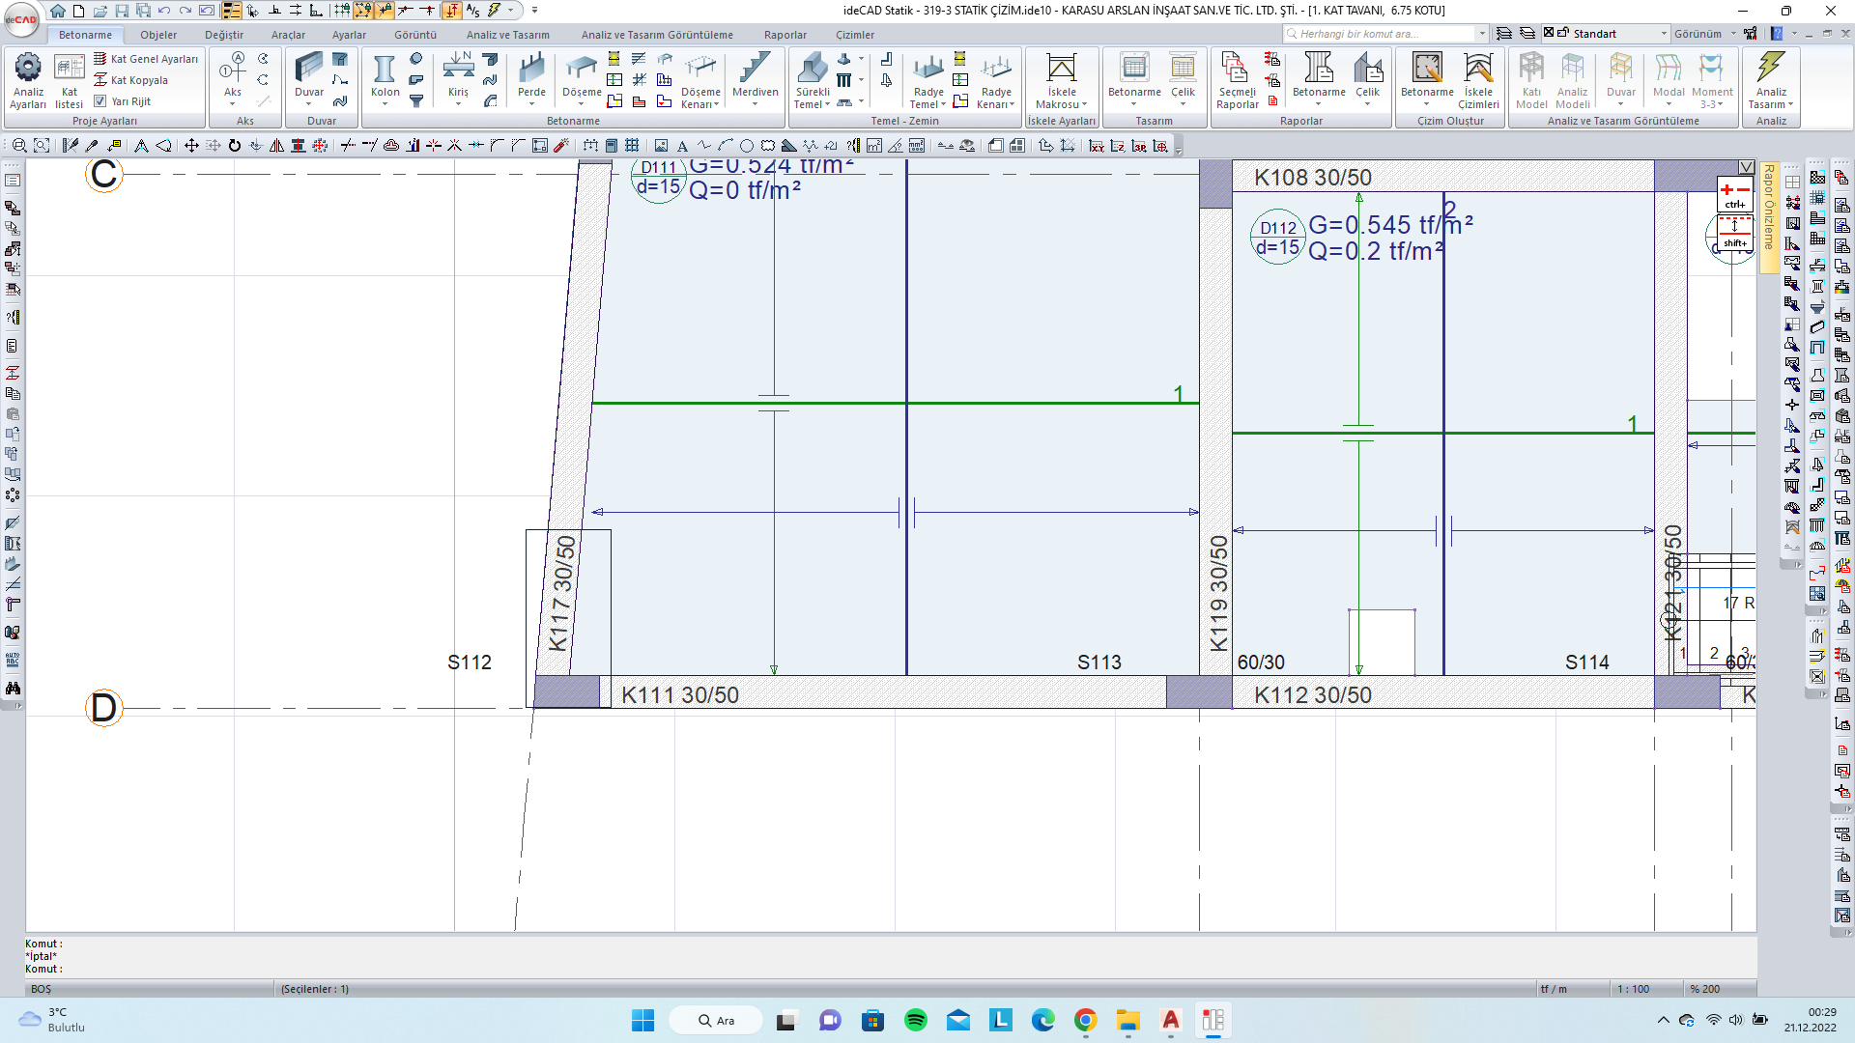This screenshot has height=1043, width=1855.
Task: Open the Rapor Önizleme side panel tab
Action: (1769, 216)
